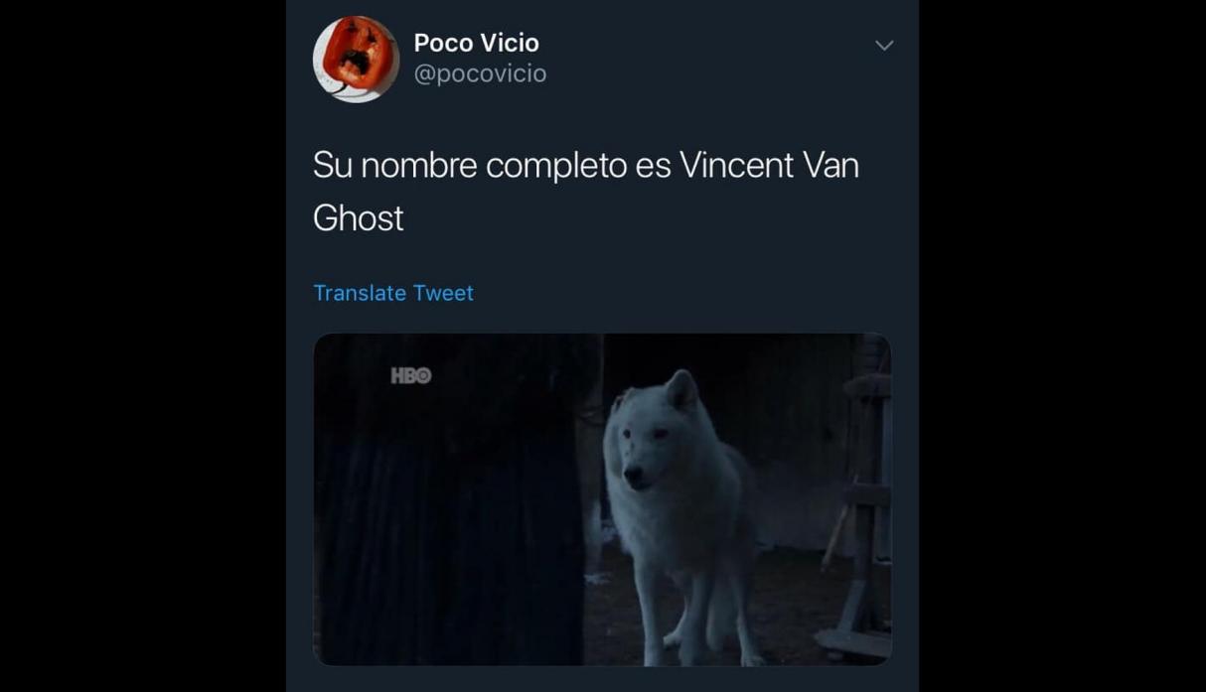
Task: Open the attached tweet image
Action: [602, 499]
